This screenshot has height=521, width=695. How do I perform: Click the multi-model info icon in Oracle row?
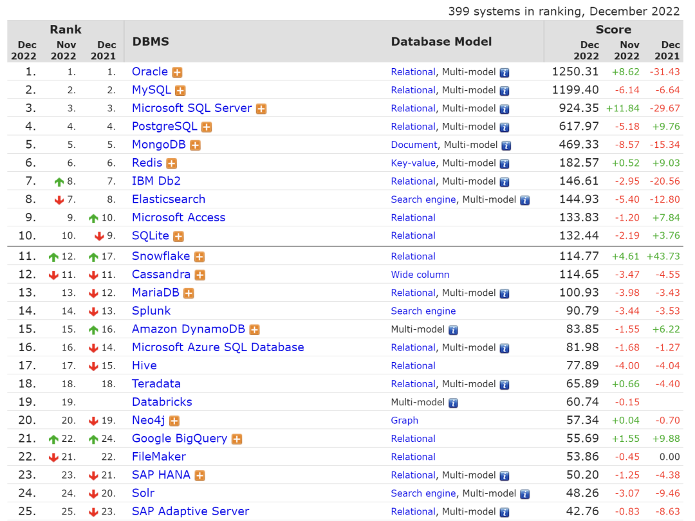click(505, 73)
